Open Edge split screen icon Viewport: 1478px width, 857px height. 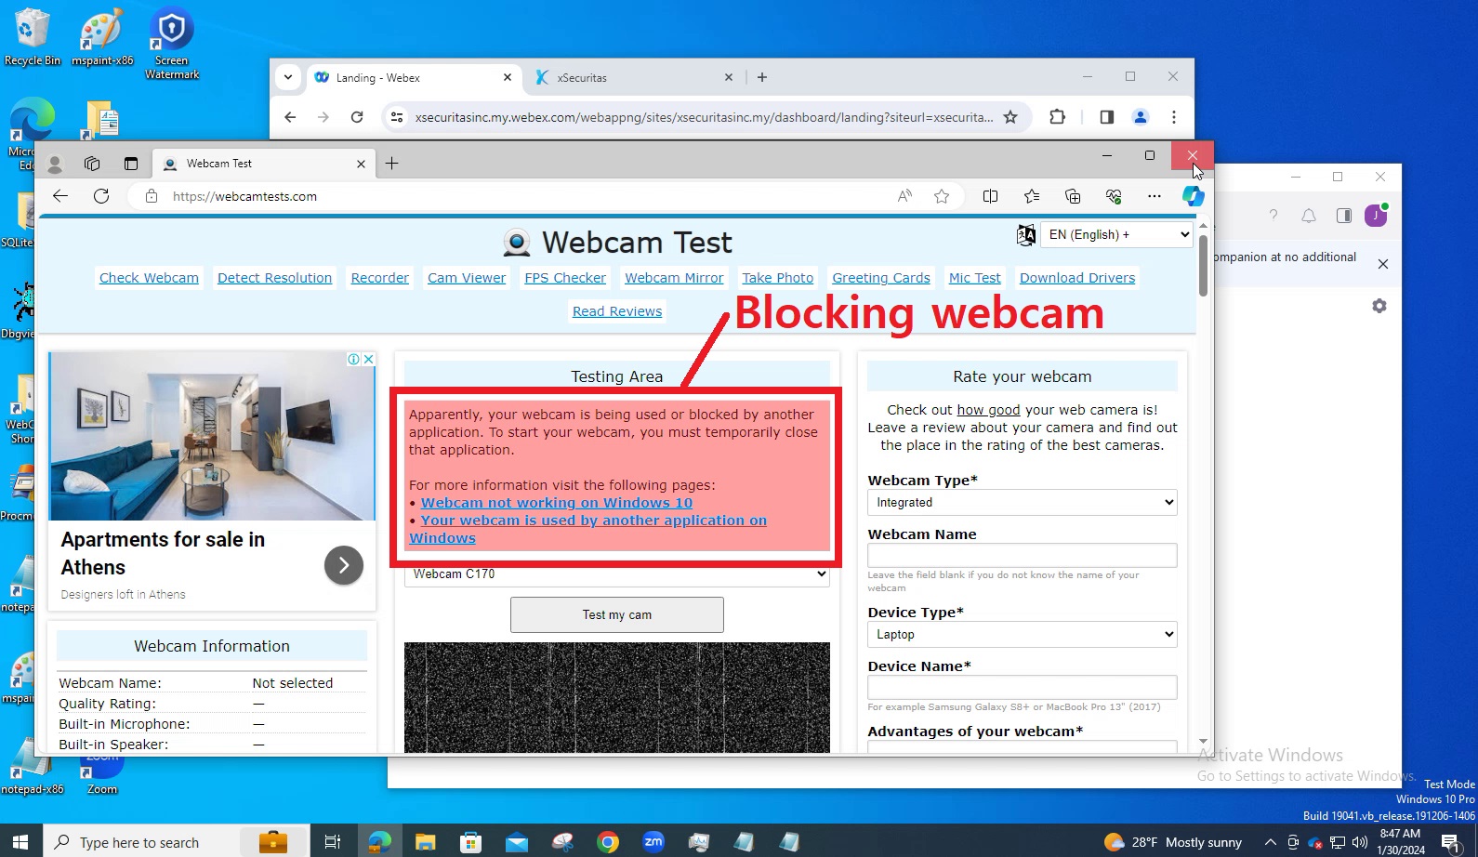990,196
